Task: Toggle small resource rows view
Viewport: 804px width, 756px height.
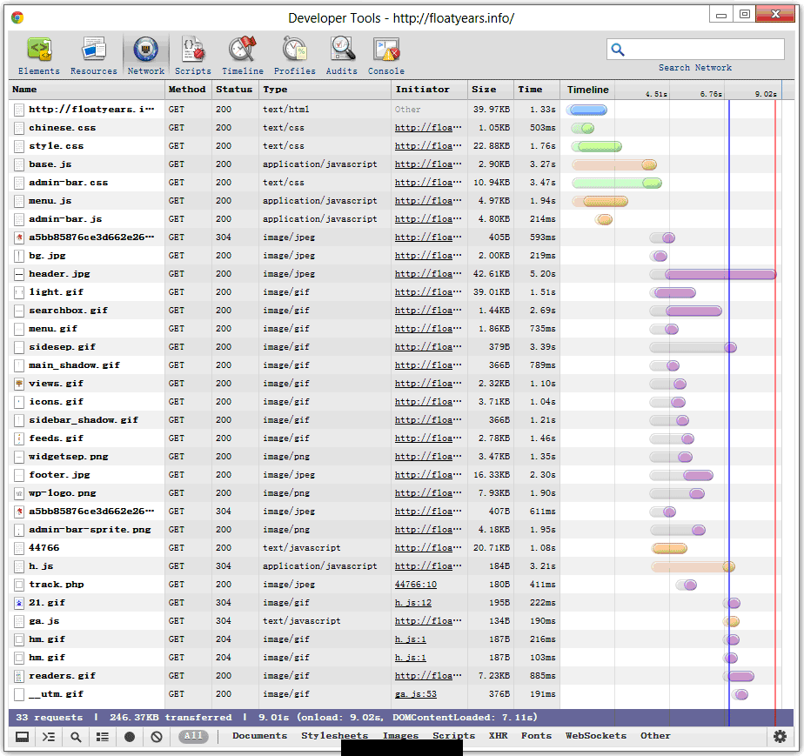Action: (103, 737)
